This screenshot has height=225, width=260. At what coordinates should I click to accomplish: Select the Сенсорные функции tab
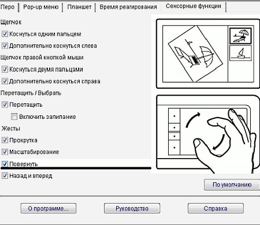point(194,6)
